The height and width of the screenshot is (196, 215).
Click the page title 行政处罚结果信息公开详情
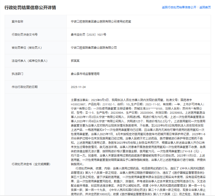pyautogui.click(x=30, y=8)
